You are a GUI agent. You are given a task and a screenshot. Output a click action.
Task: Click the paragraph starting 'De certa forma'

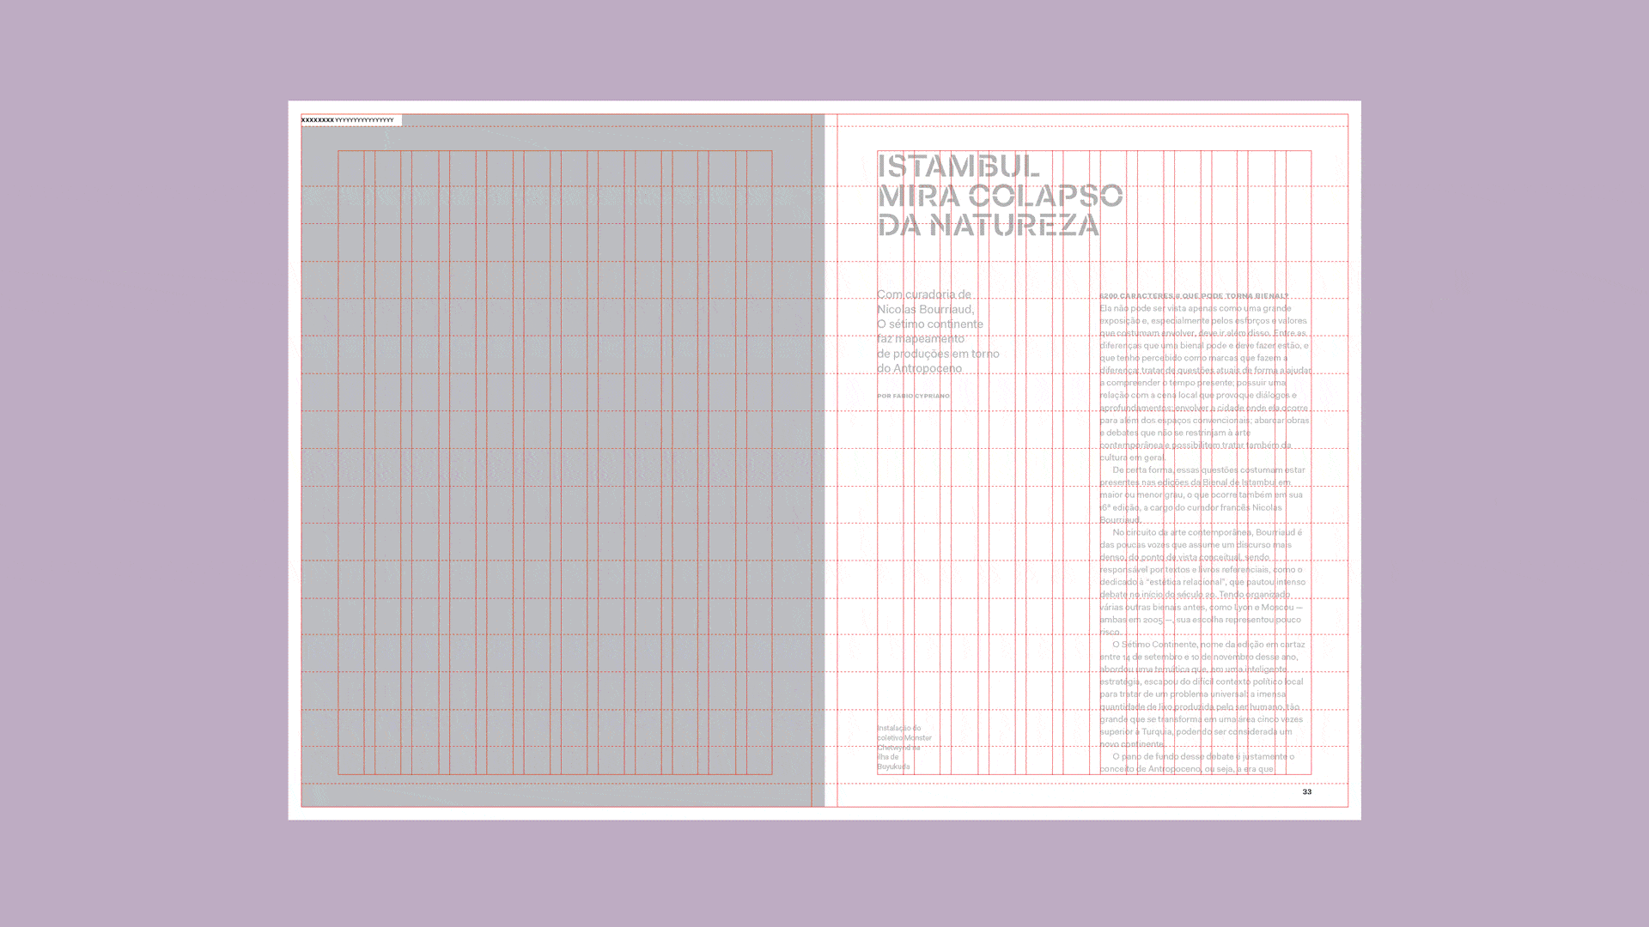tap(1202, 470)
